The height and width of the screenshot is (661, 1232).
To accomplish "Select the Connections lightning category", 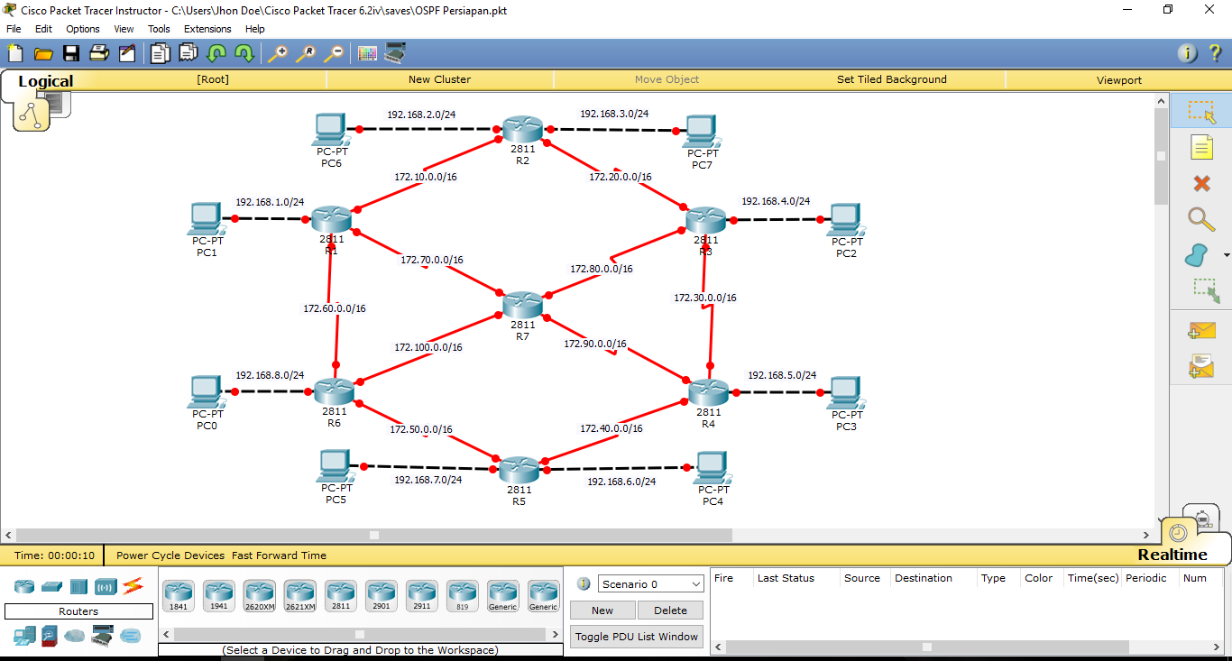I will click(131, 586).
